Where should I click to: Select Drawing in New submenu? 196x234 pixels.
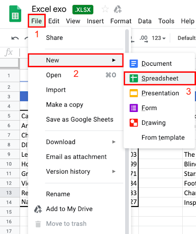coord(159,122)
